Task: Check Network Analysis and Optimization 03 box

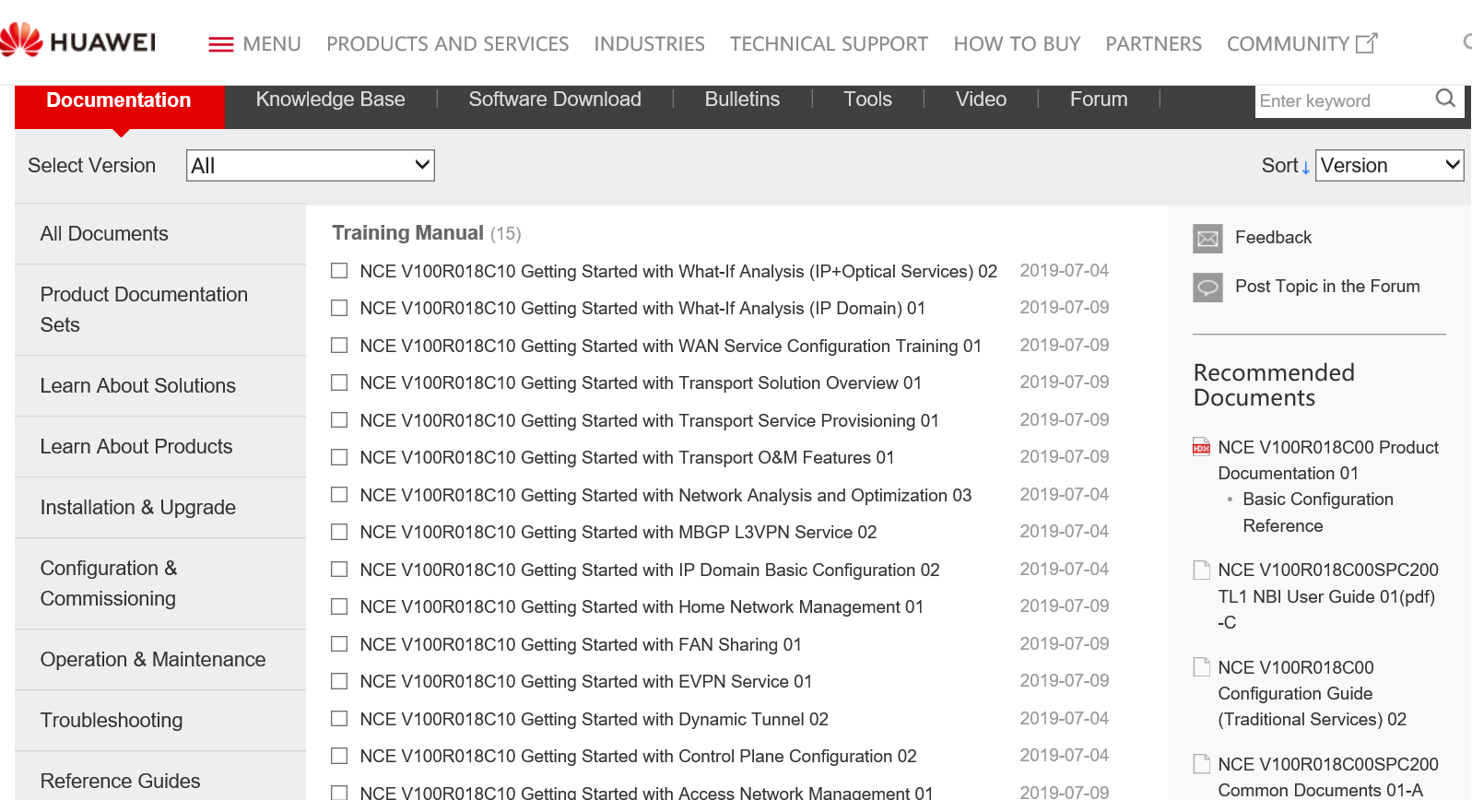Action: pyautogui.click(x=339, y=495)
